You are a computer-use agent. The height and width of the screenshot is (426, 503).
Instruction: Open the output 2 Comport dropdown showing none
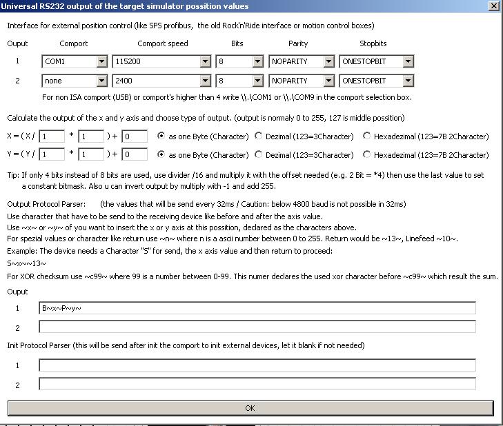click(x=75, y=81)
